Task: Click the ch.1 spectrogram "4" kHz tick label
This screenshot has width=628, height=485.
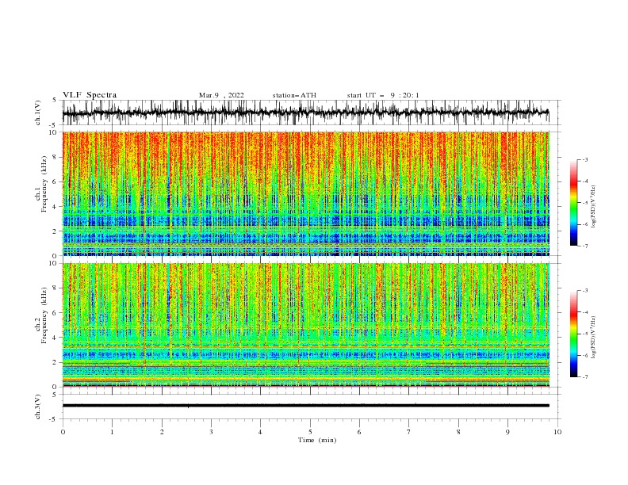Action: tap(55, 207)
